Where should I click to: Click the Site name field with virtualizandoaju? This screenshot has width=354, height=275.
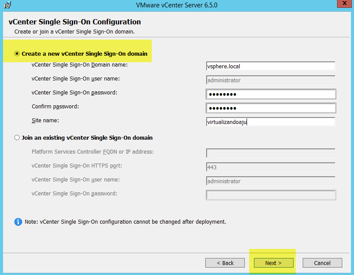[270, 122]
